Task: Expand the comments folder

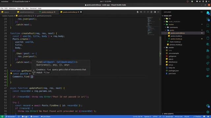Action: coord(174,28)
